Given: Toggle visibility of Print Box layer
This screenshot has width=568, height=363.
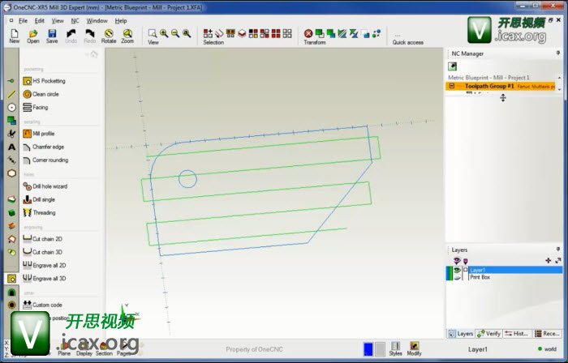Looking at the screenshot, I should (457, 277).
